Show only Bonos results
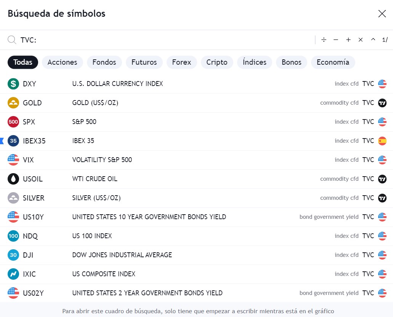 coord(292,62)
